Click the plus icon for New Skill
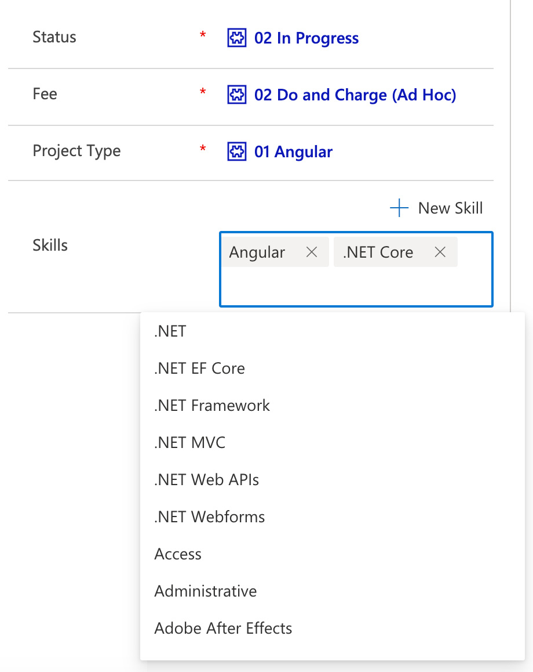 pos(399,208)
